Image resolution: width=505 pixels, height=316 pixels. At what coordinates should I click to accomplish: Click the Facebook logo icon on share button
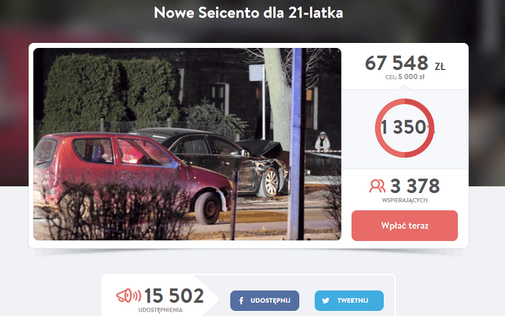(241, 301)
